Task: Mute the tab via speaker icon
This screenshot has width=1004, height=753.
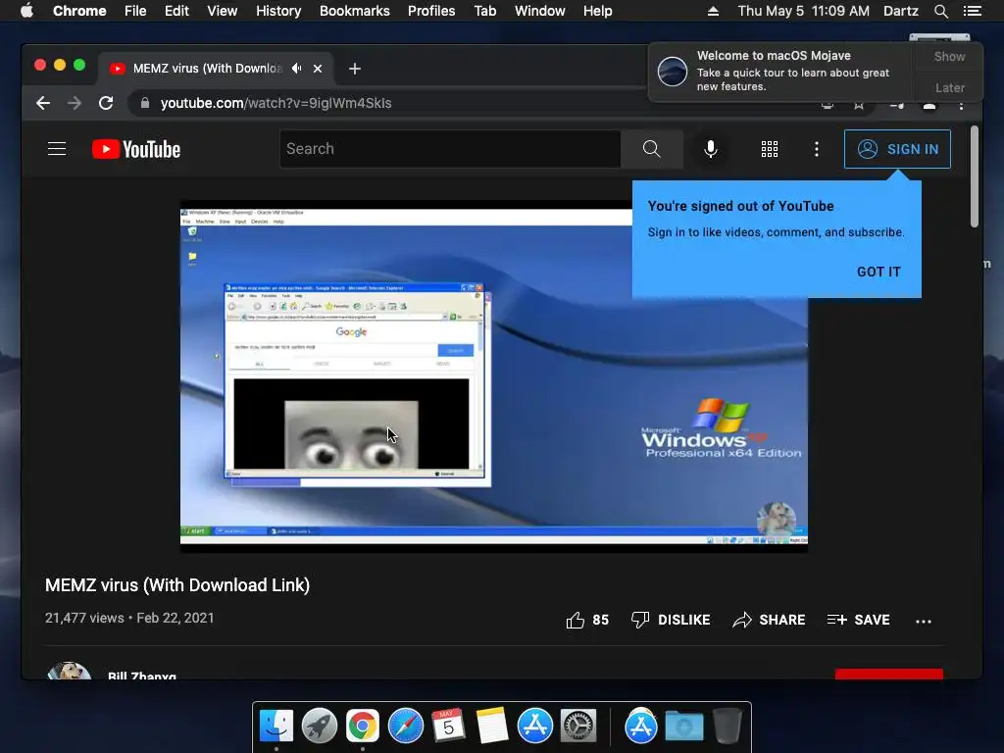Action: click(x=296, y=68)
